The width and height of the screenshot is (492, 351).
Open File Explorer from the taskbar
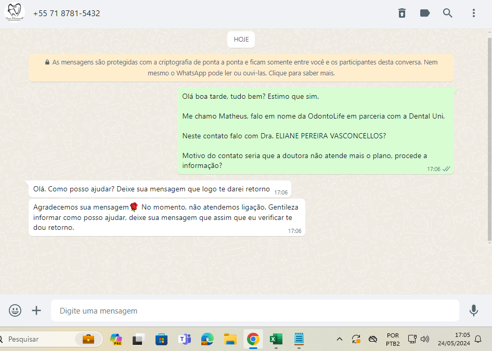230,340
